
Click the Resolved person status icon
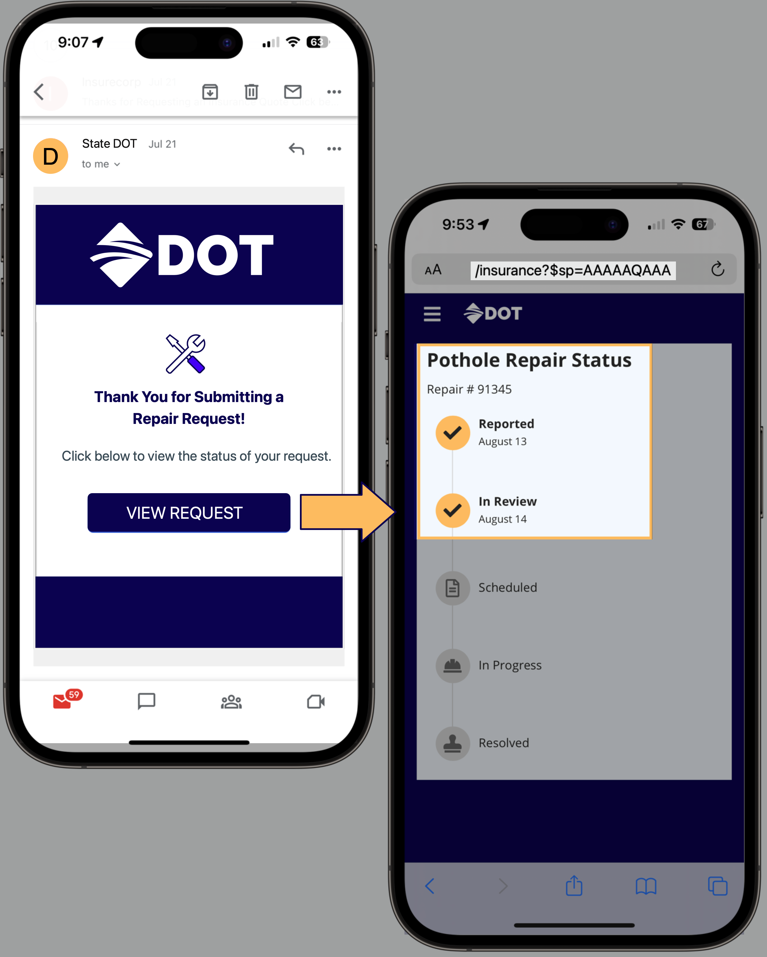[x=452, y=742]
